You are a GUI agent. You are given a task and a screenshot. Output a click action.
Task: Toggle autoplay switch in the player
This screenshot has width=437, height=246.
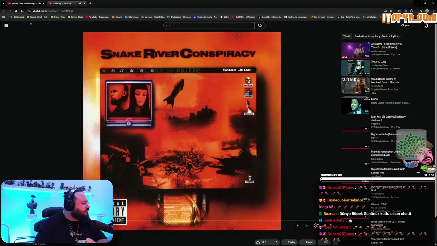[298, 225]
